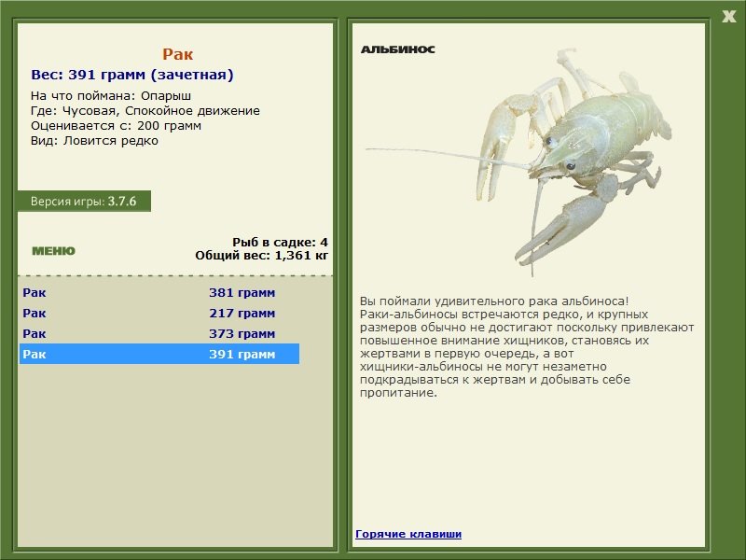This screenshot has width=746, height=560.
Task: Click the Версия игры 3.7.6 label
Action: click(83, 201)
